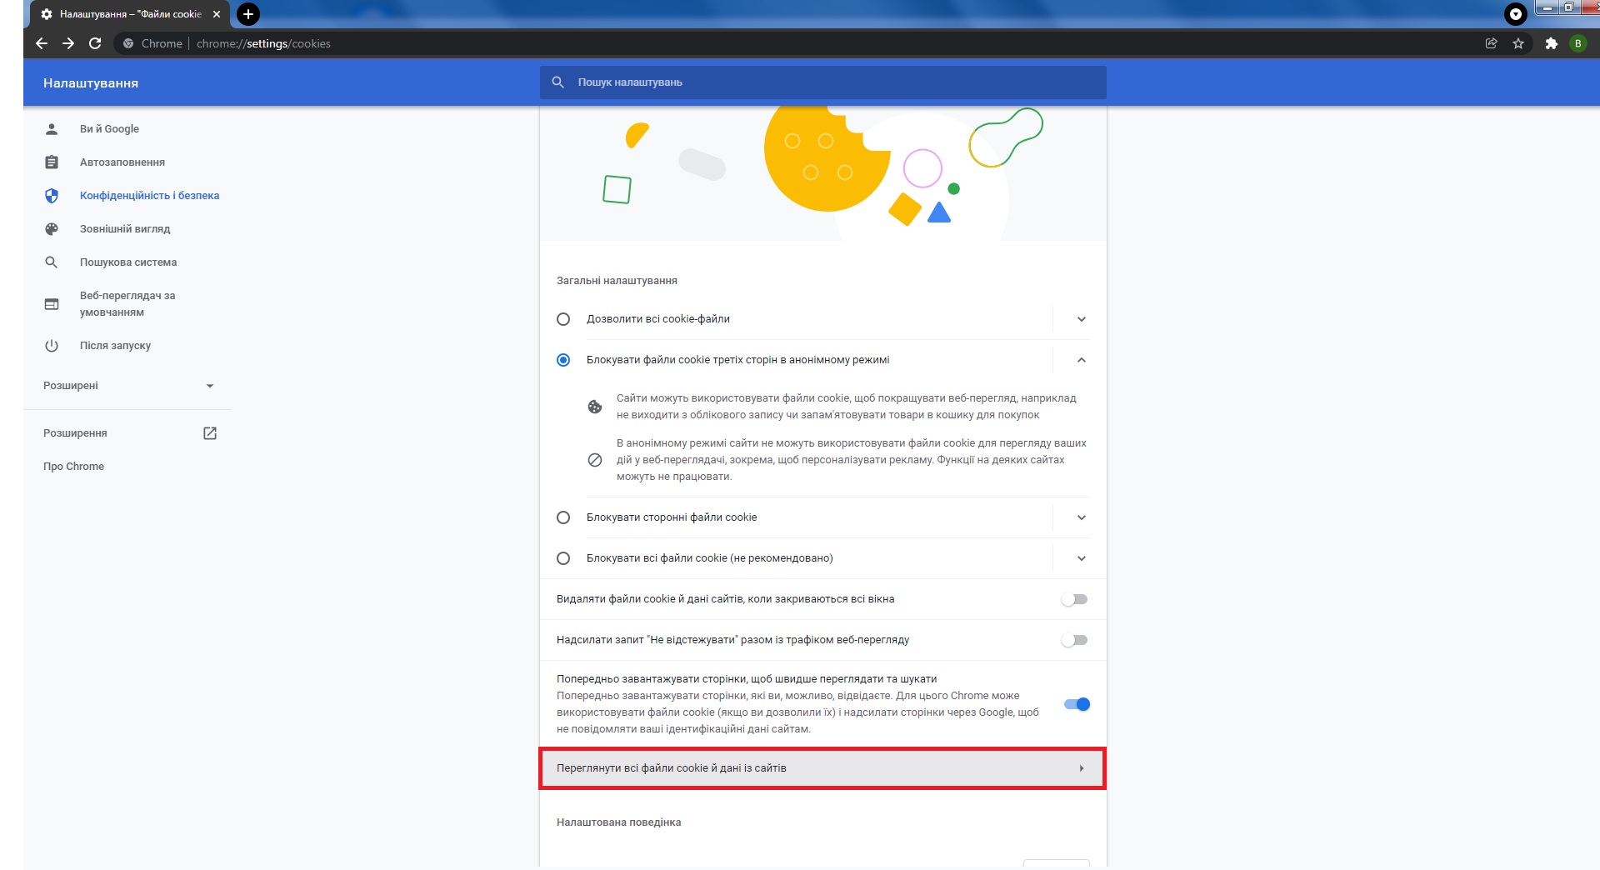
Task: Click the Пошук налаштувань search field
Action: 822,82
